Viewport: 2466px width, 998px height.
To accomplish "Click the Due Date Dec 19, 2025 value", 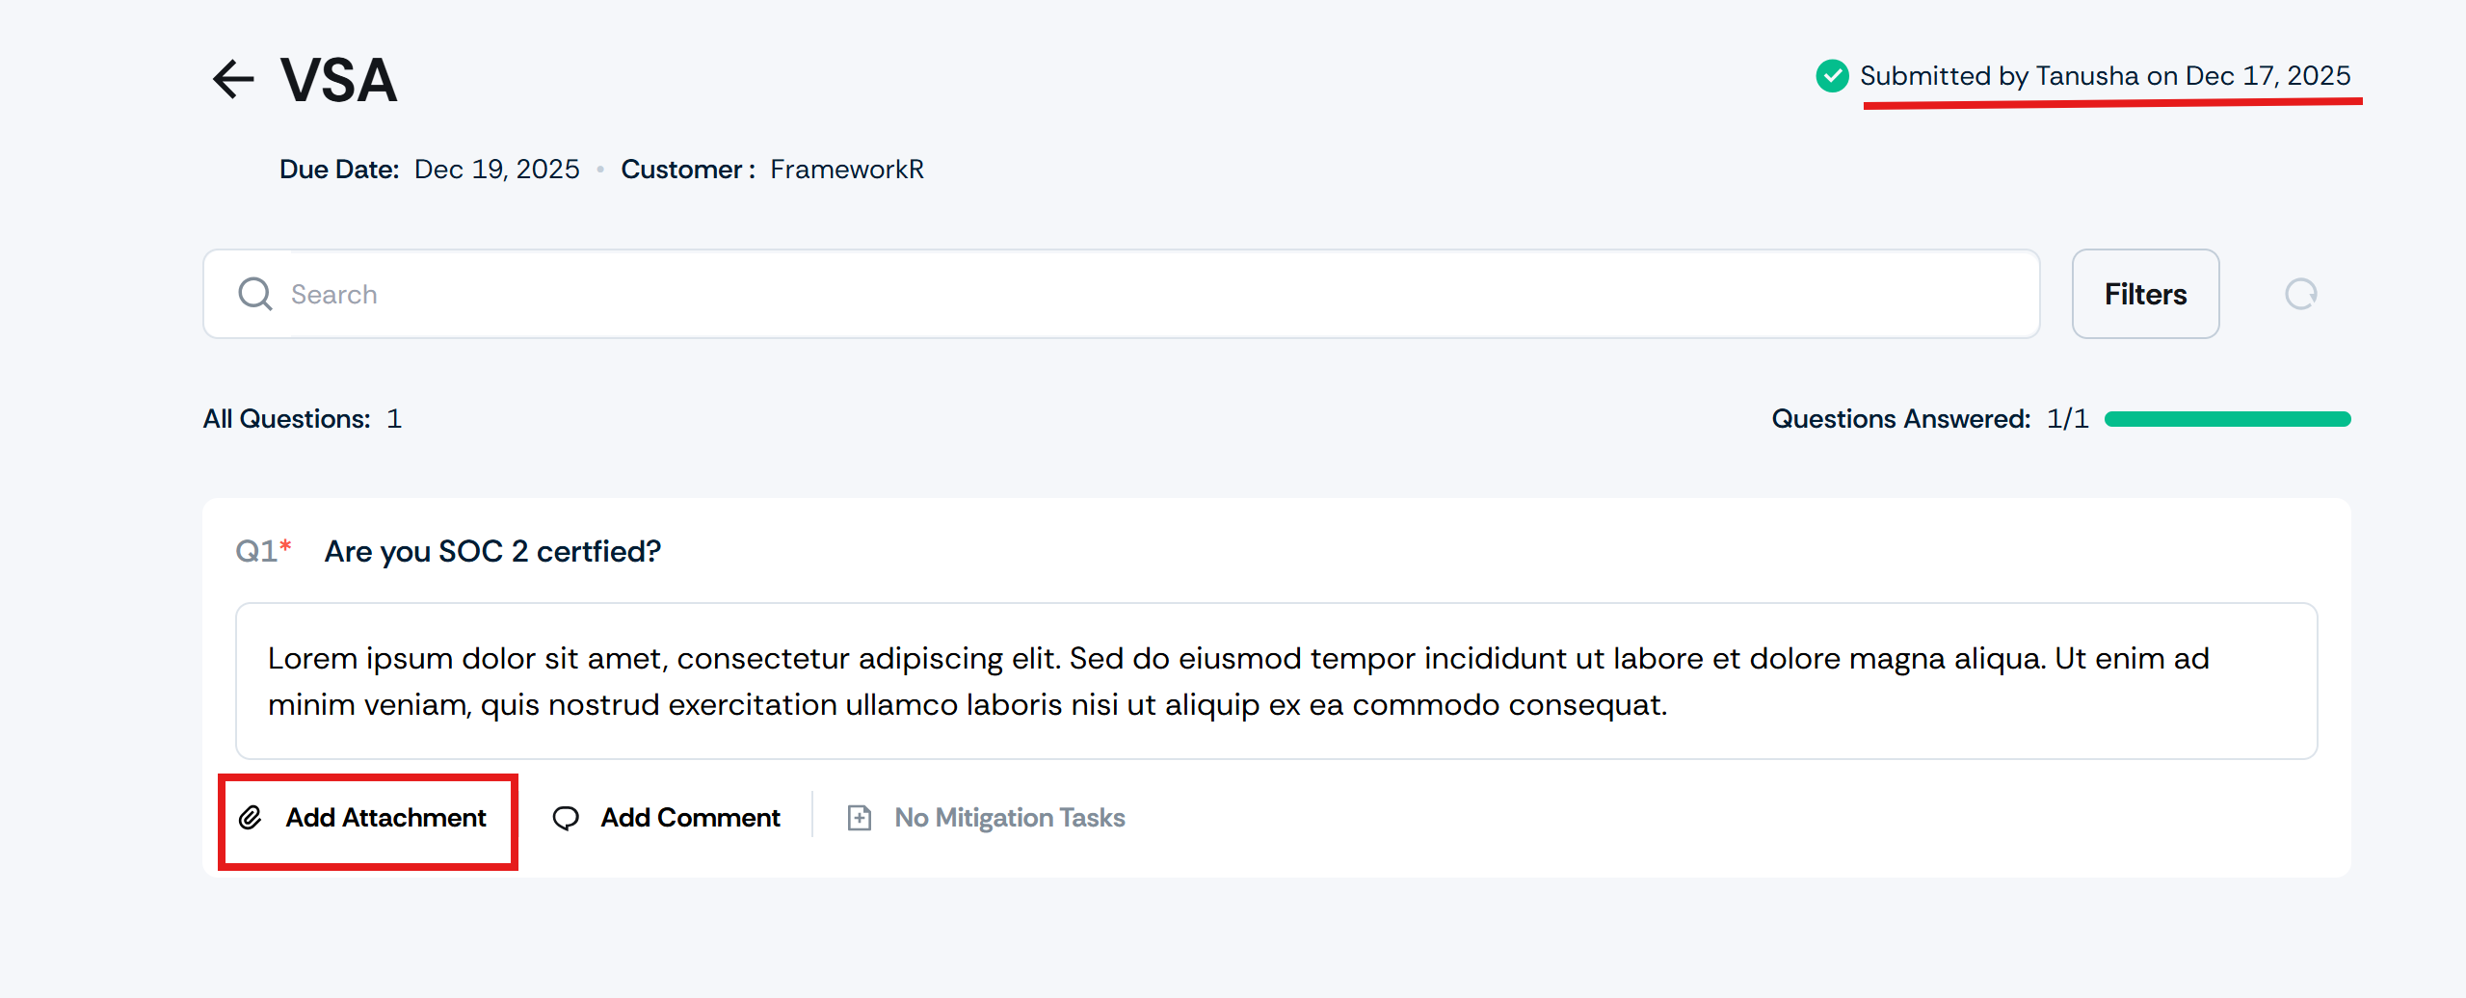I will (496, 170).
